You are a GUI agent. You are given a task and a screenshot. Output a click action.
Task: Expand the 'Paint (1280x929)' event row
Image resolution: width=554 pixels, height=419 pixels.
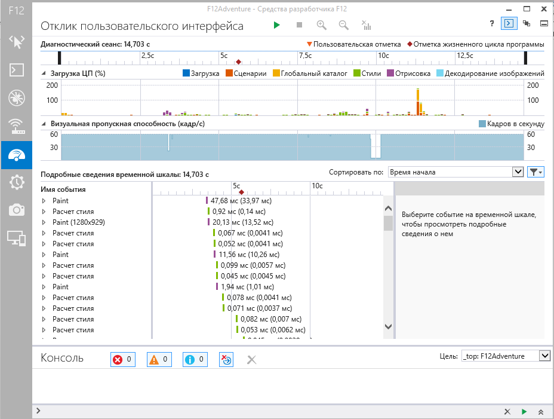click(44, 222)
